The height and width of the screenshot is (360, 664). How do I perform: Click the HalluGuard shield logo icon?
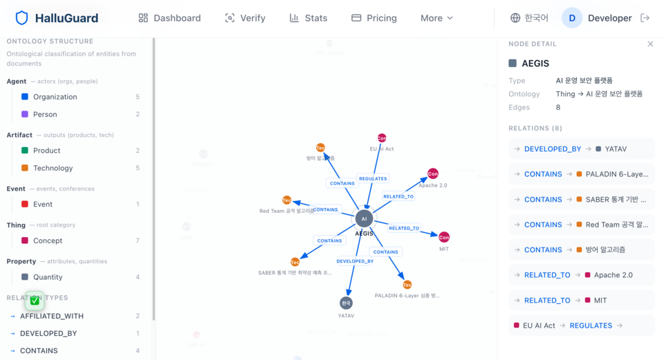(x=21, y=18)
